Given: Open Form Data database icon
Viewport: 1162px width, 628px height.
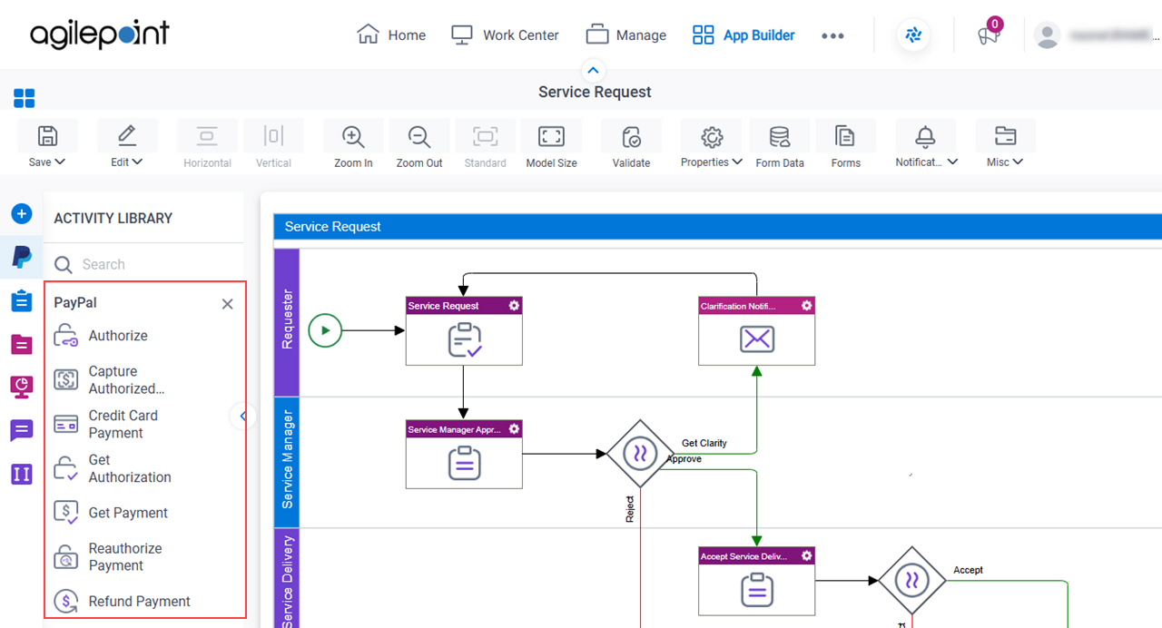Looking at the screenshot, I should tap(779, 136).
